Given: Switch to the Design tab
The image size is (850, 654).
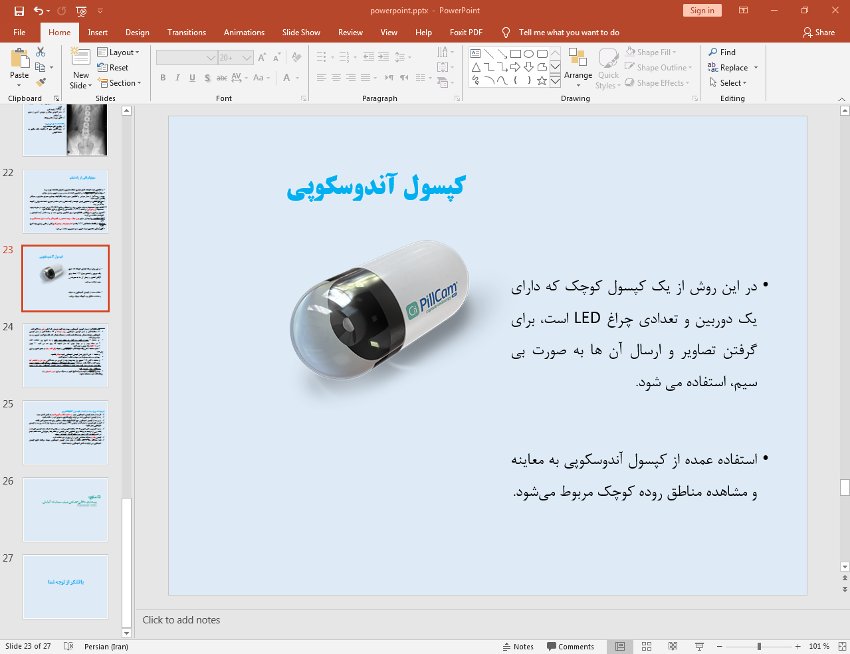Looking at the screenshot, I should tap(137, 33).
